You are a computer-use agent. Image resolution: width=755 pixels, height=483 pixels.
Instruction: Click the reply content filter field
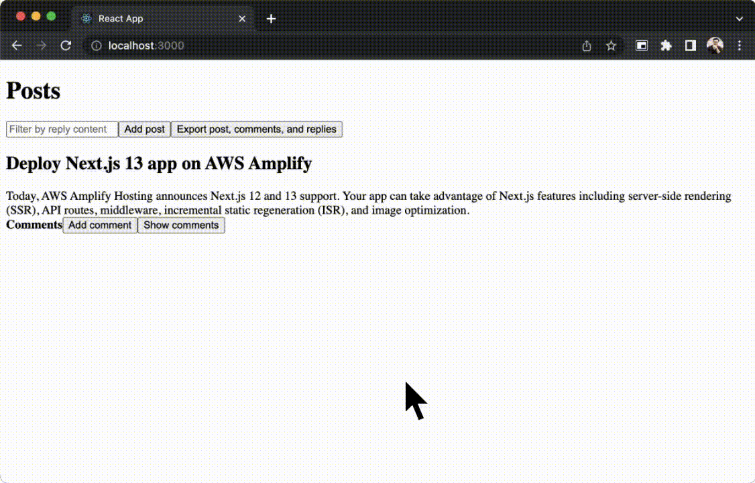pos(61,129)
